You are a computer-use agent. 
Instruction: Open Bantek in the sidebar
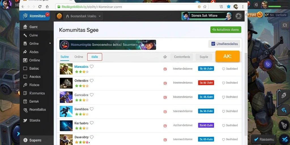[37, 101]
